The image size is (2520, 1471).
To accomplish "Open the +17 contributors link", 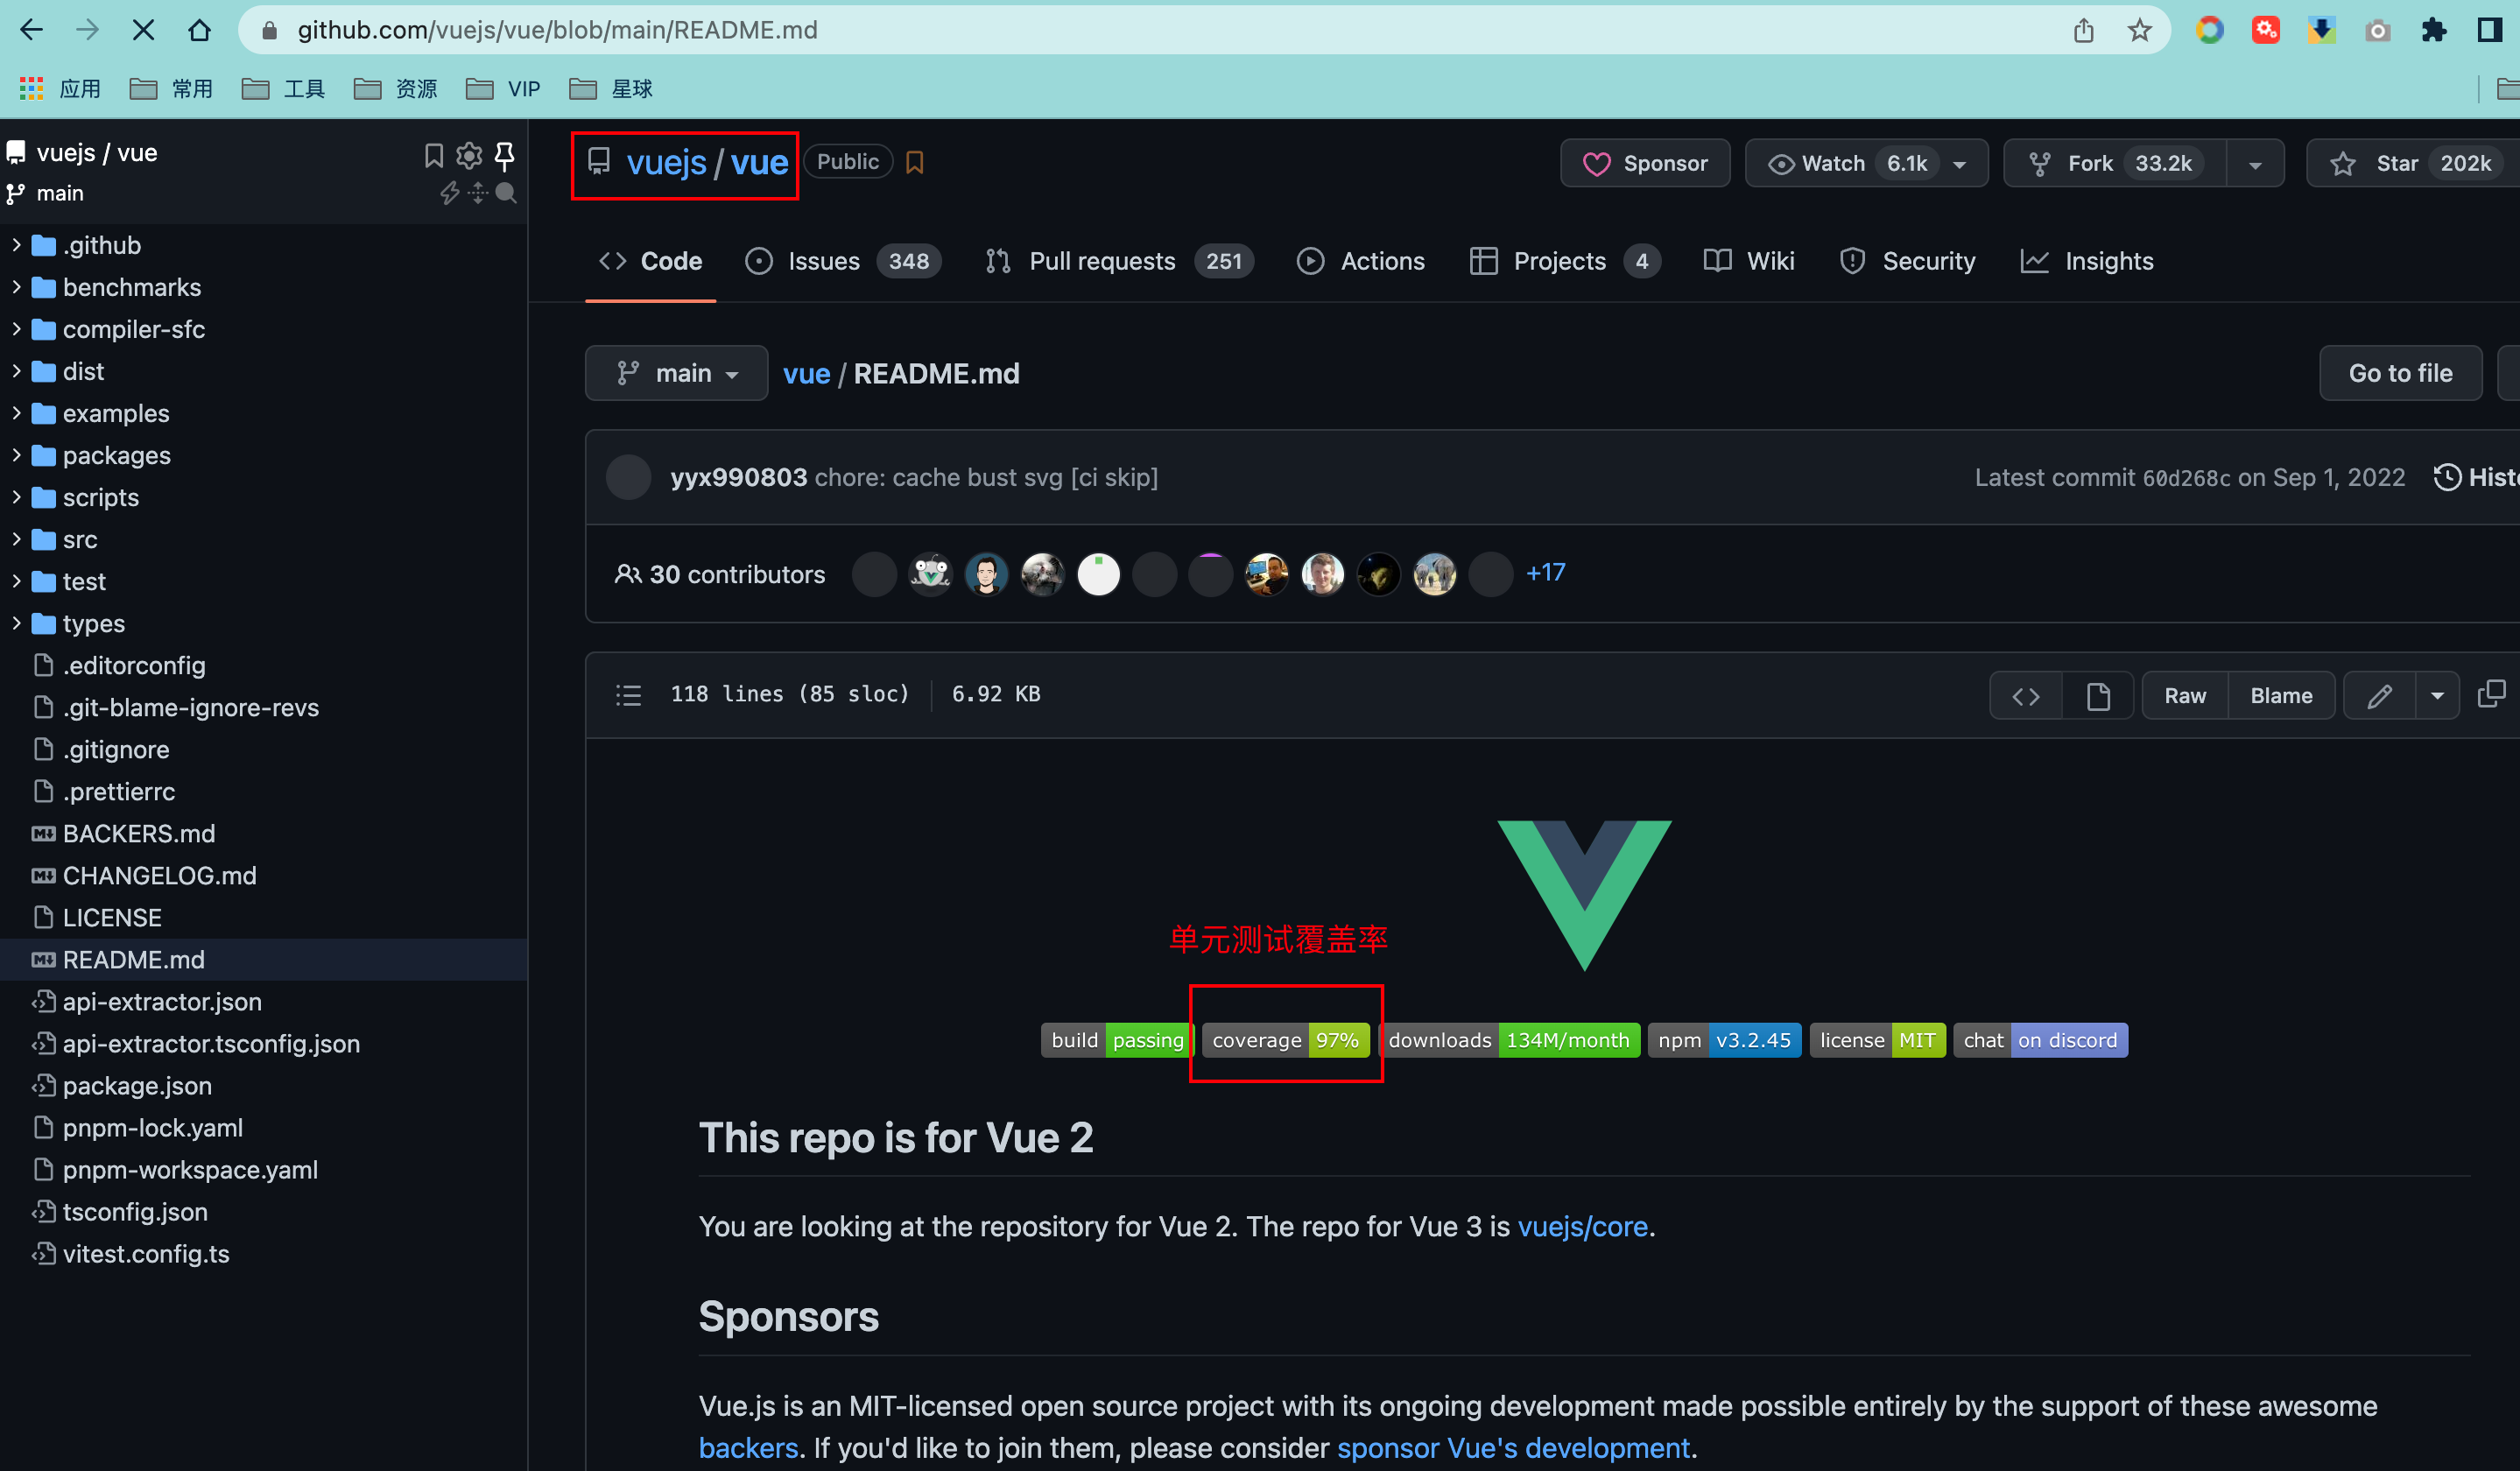I will pyautogui.click(x=1545, y=573).
